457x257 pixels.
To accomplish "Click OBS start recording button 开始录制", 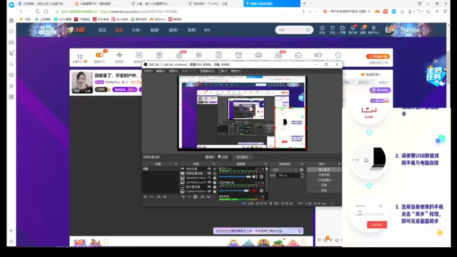I will [x=324, y=175].
